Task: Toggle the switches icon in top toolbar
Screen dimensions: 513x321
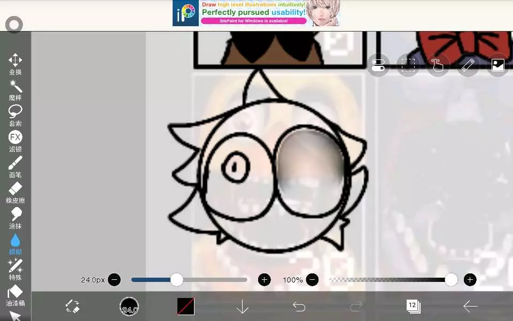Action: (x=378, y=65)
